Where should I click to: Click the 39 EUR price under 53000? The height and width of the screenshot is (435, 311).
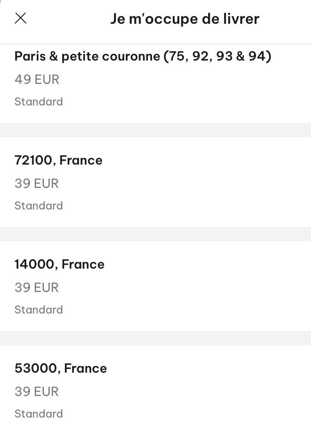pyautogui.click(x=37, y=391)
